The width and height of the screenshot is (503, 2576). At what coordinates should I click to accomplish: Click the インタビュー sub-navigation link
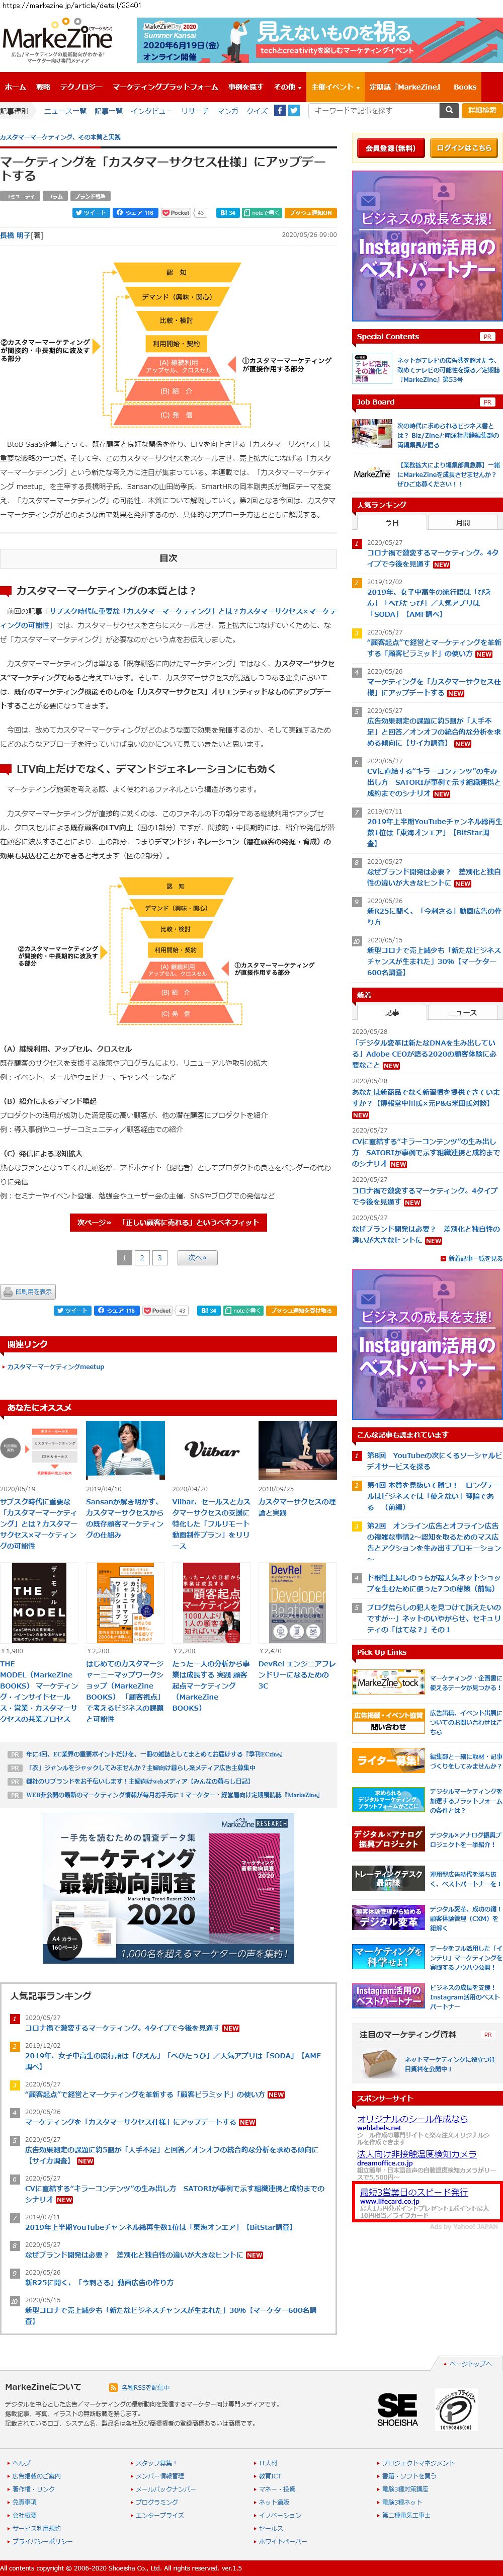click(152, 111)
